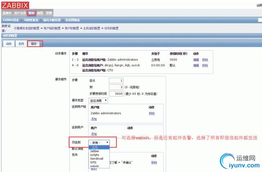The width and height of the screenshot is (262, 172).
Task: Open 示警媒体类型的配置 history link
Action: pos(26,28)
